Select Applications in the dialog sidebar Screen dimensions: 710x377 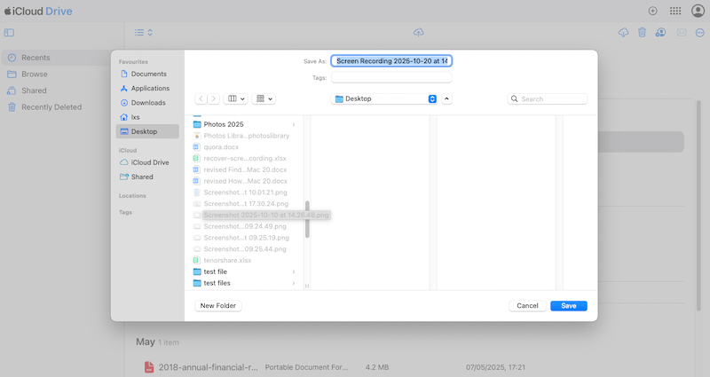149,89
